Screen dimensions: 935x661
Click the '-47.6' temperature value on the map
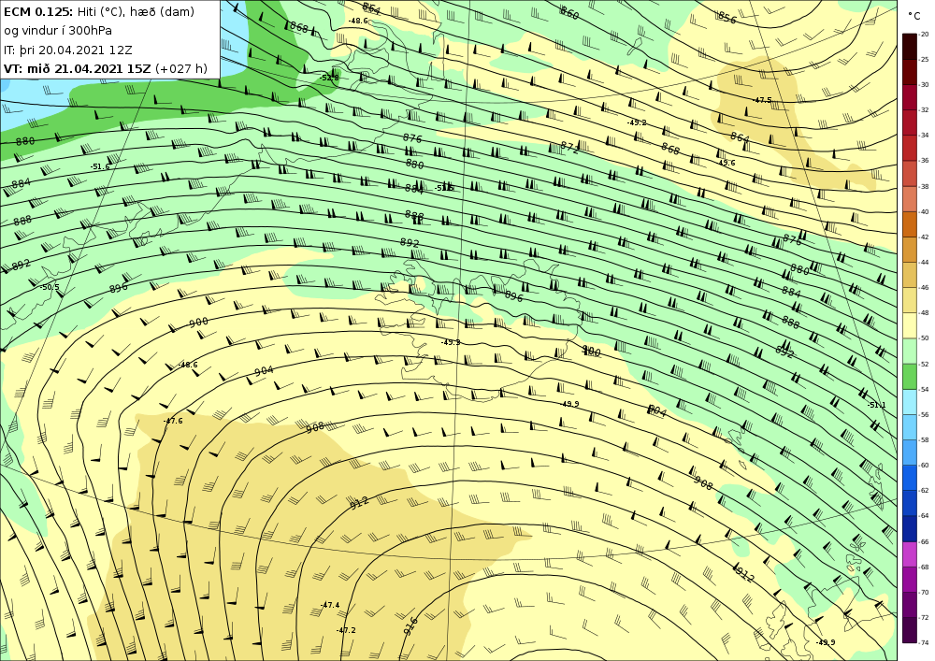173,421
